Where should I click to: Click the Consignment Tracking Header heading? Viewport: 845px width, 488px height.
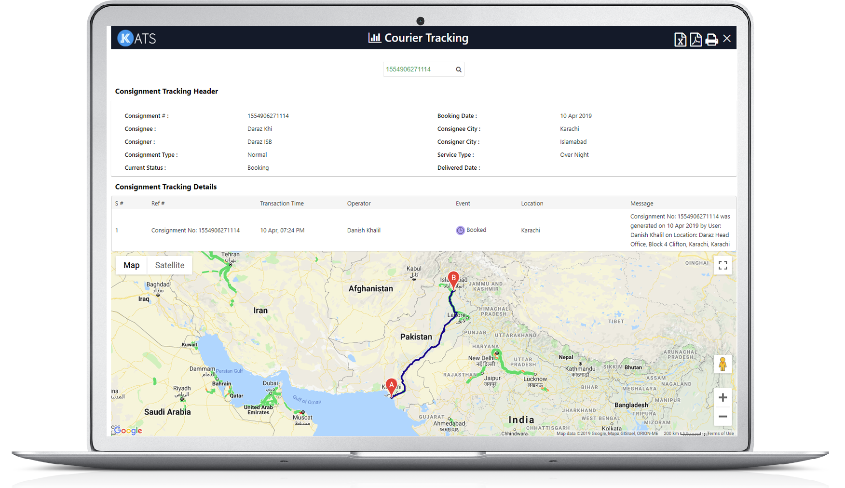[166, 91]
